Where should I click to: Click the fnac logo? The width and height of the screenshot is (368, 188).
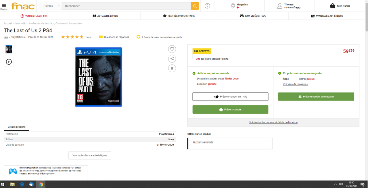23,6
